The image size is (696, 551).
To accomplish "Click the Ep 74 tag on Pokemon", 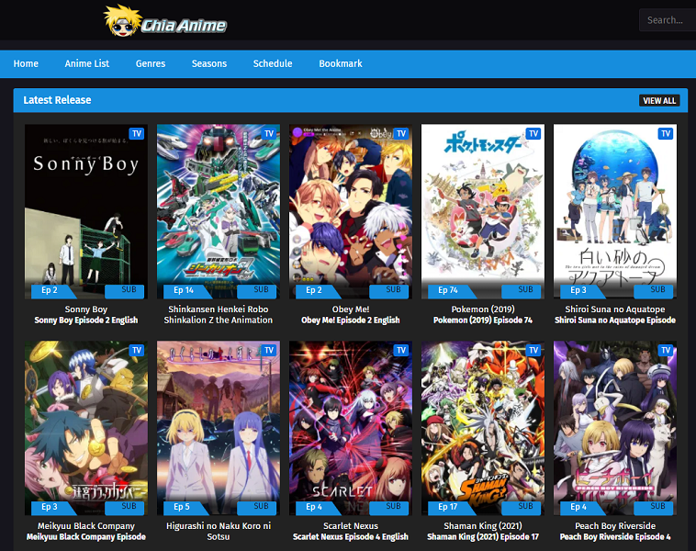I will (x=451, y=291).
